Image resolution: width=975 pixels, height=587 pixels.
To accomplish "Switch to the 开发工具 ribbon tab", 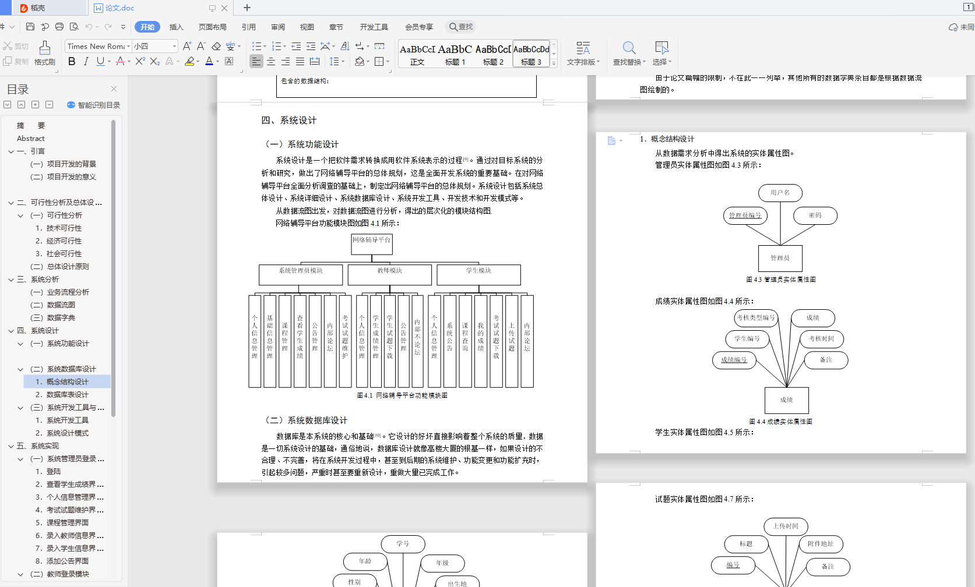I will tap(374, 27).
